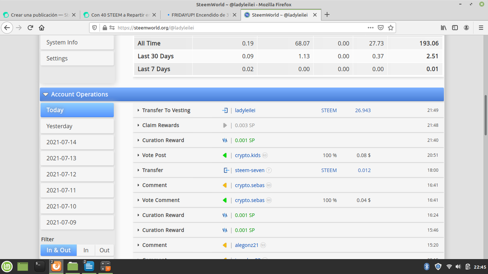
Task: Open the calculator taskbar icon
Action: (x=106, y=266)
